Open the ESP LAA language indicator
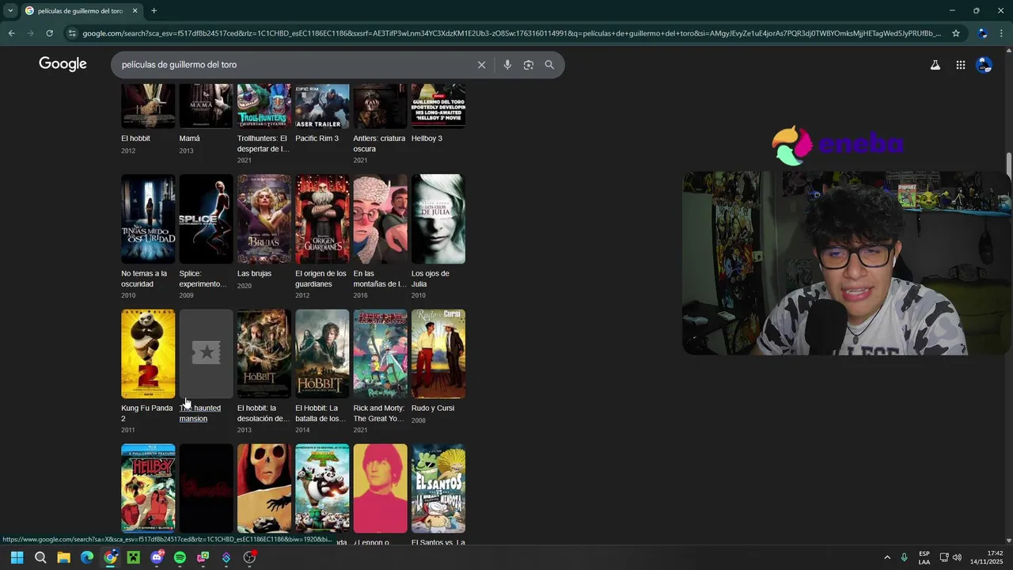Image resolution: width=1013 pixels, height=570 pixels. point(924,557)
